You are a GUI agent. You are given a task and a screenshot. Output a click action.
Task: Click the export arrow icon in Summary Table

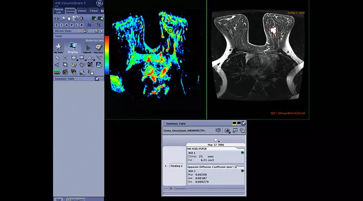[235, 131]
